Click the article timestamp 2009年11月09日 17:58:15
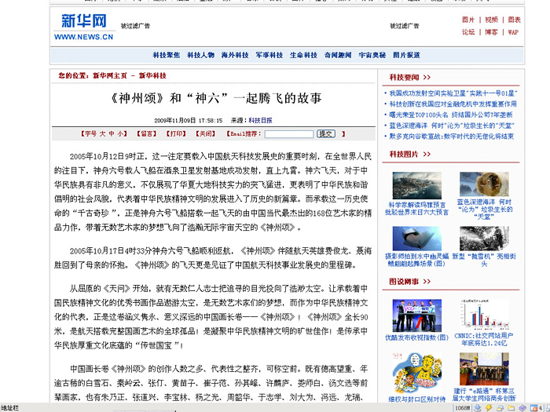This screenshot has width=550, height=412. tap(189, 121)
